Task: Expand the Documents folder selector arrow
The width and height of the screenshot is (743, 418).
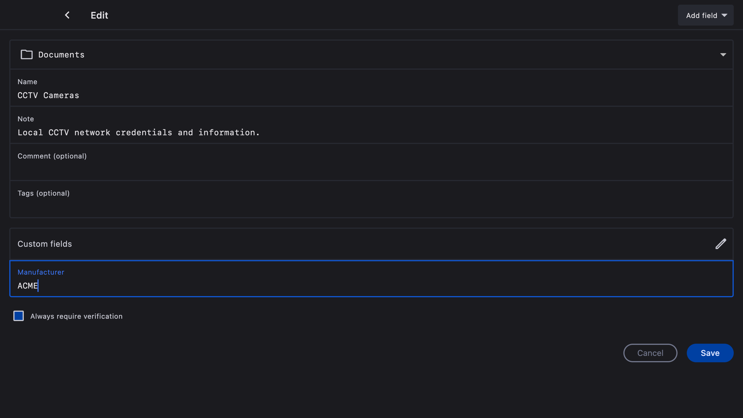Action: pos(723,55)
